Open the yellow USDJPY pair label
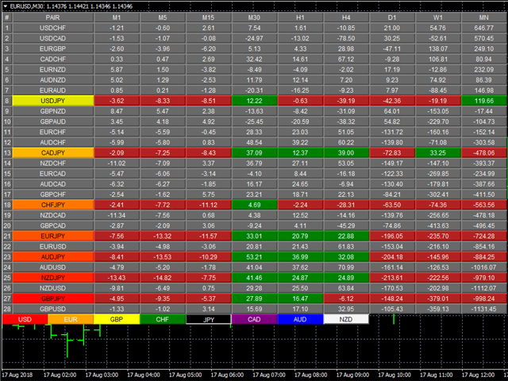This screenshot has width=508, height=381. [52, 101]
